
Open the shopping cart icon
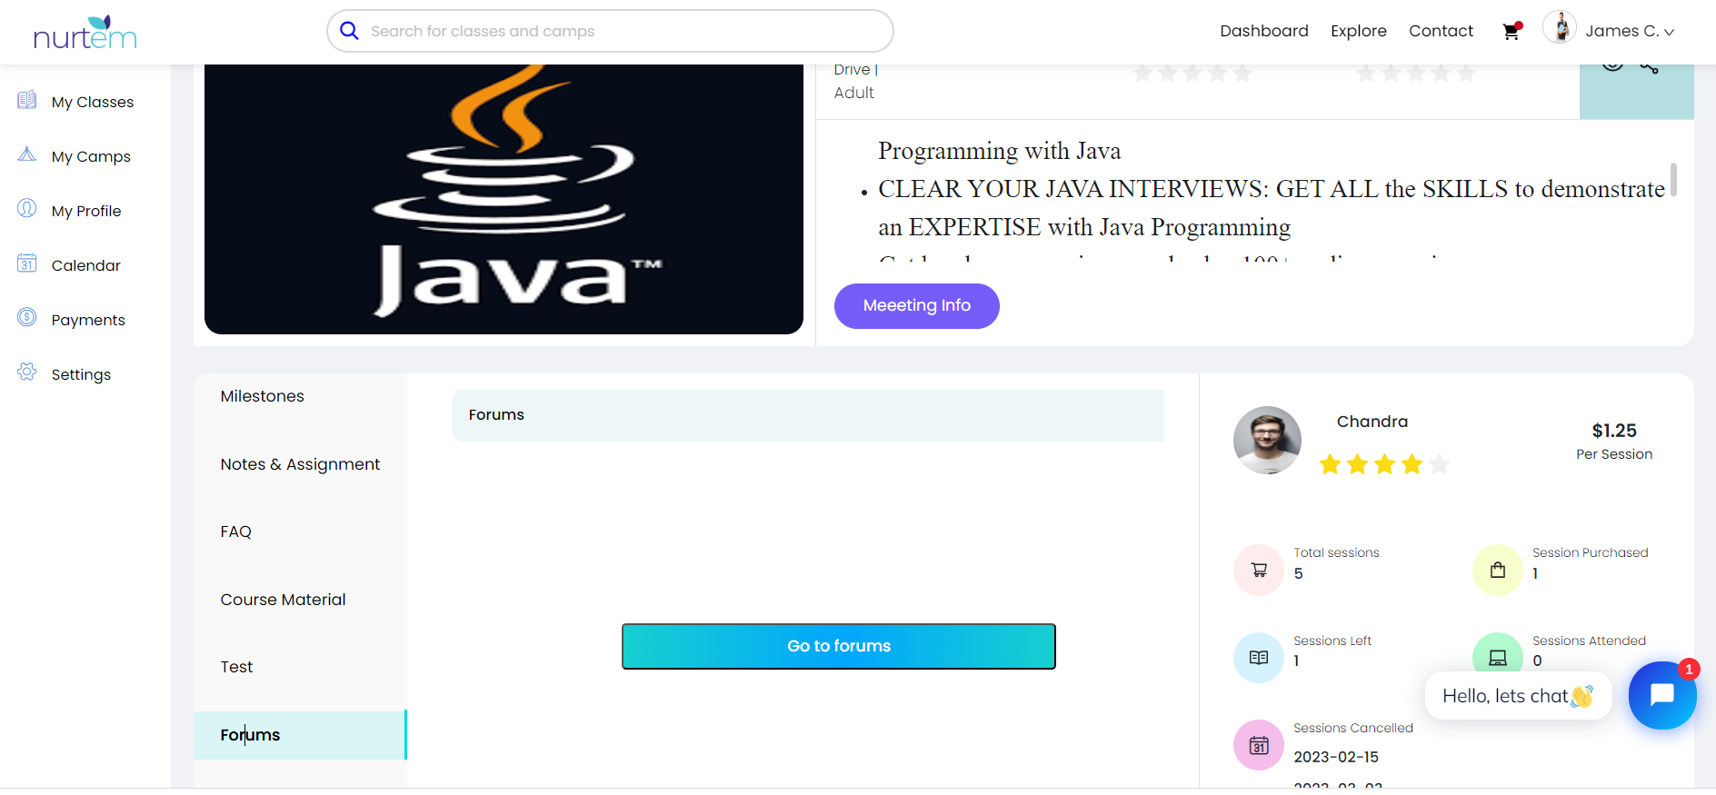pos(1511,32)
